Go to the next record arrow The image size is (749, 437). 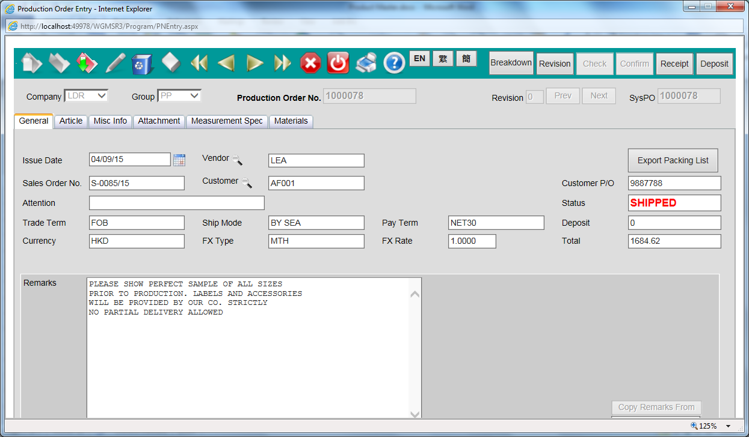tap(255, 63)
